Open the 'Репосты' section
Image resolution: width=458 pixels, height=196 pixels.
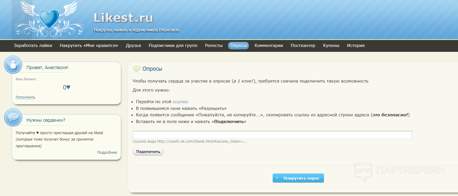click(214, 46)
